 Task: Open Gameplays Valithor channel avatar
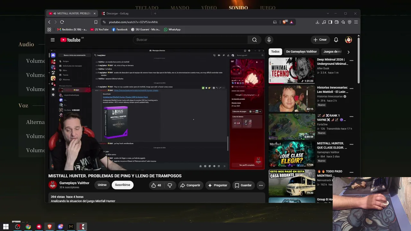(53, 185)
